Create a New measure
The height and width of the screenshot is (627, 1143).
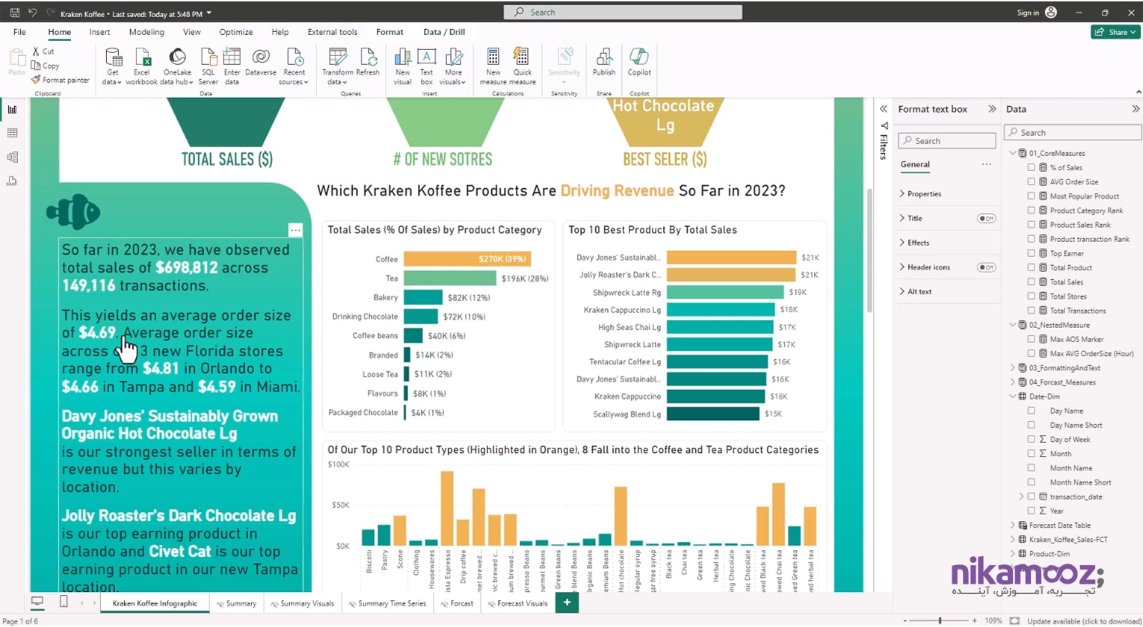pyautogui.click(x=493, y=66)
